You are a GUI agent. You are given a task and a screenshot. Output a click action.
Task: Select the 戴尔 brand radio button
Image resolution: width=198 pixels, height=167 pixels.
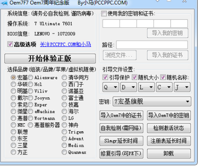pyautogui.click(x=13, y=98)
